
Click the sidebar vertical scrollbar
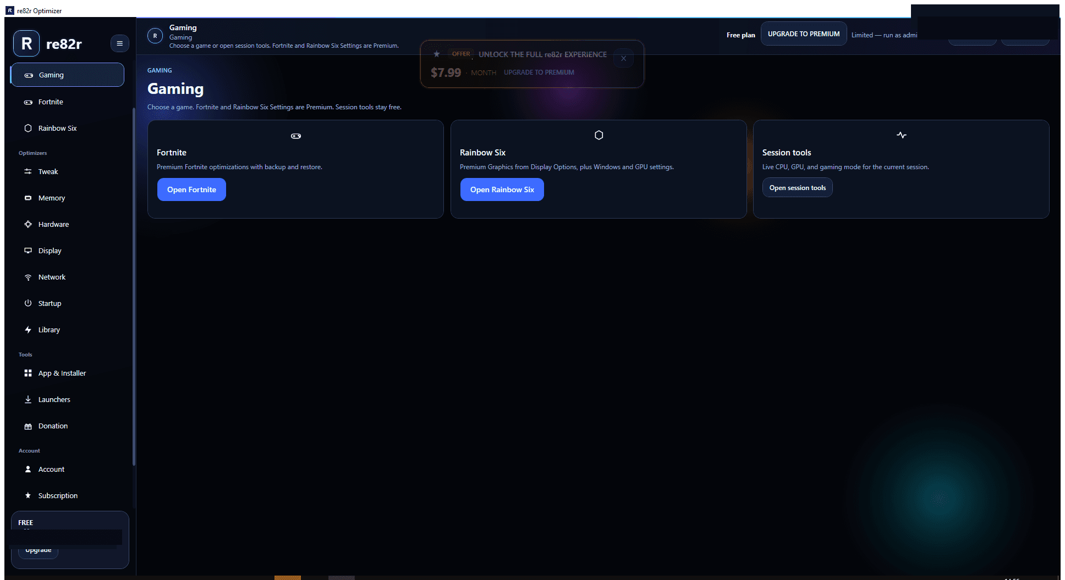134,287
